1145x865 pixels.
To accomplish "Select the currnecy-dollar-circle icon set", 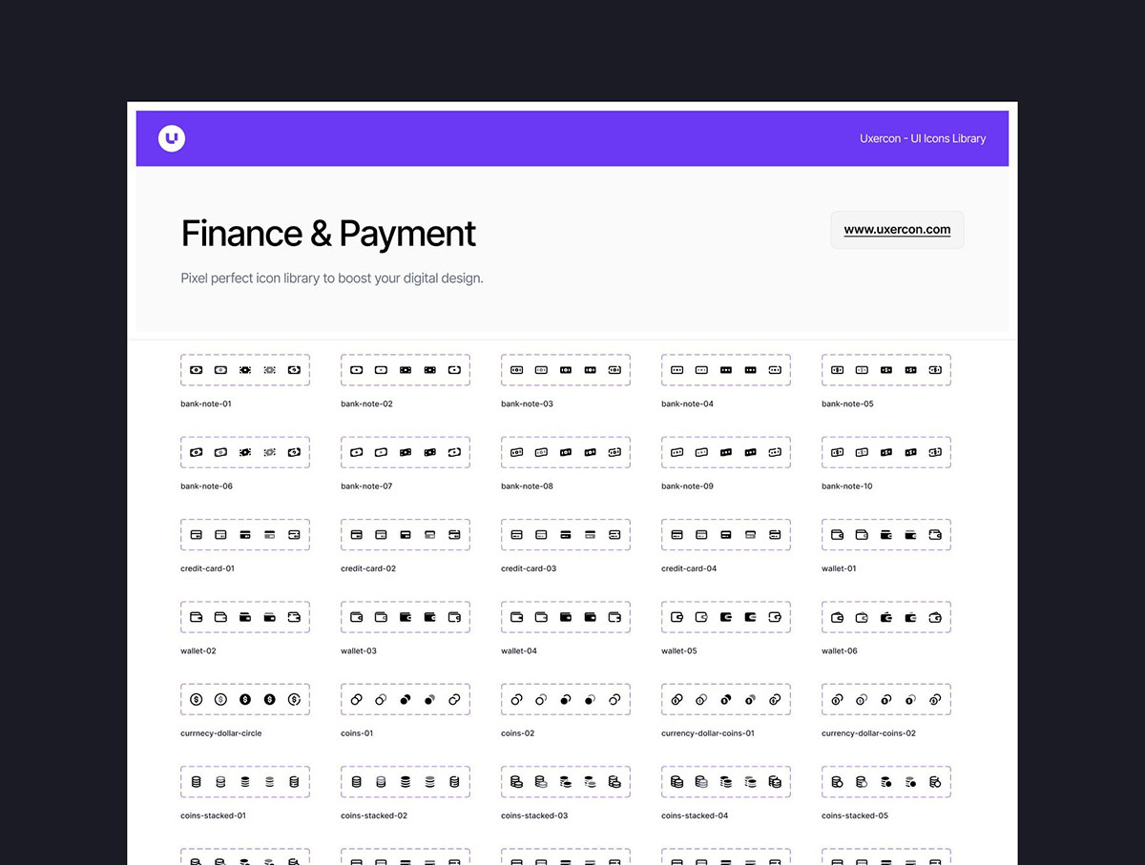I will [245, 699].
